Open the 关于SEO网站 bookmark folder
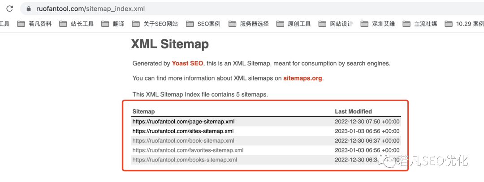Image resolution: width=484 pixels, height=182 pixels. tap(155, 24)
